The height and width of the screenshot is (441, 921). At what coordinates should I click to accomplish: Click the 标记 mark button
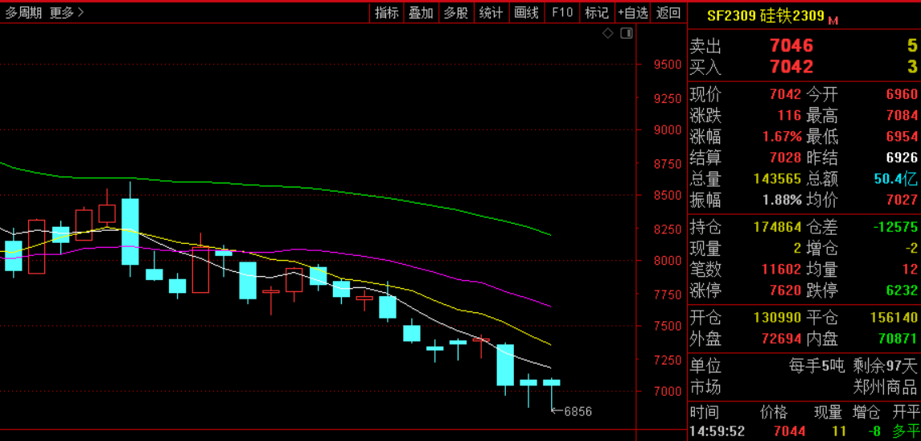[596, 13]
